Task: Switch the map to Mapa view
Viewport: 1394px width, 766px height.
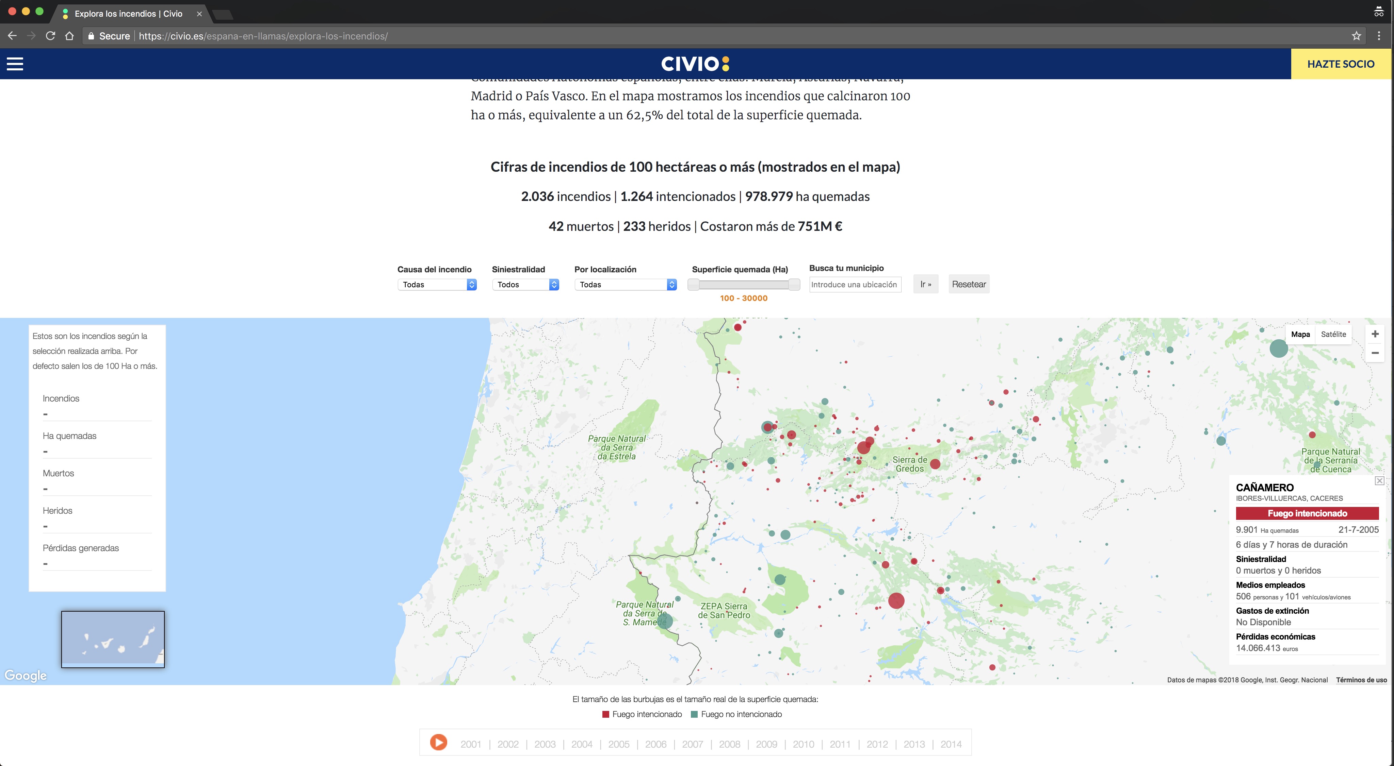Action: tap(1300, 334)
